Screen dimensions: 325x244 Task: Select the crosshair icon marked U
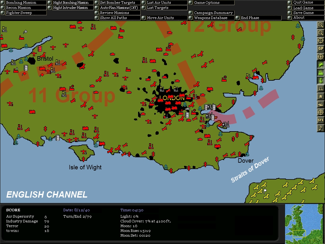321,112
